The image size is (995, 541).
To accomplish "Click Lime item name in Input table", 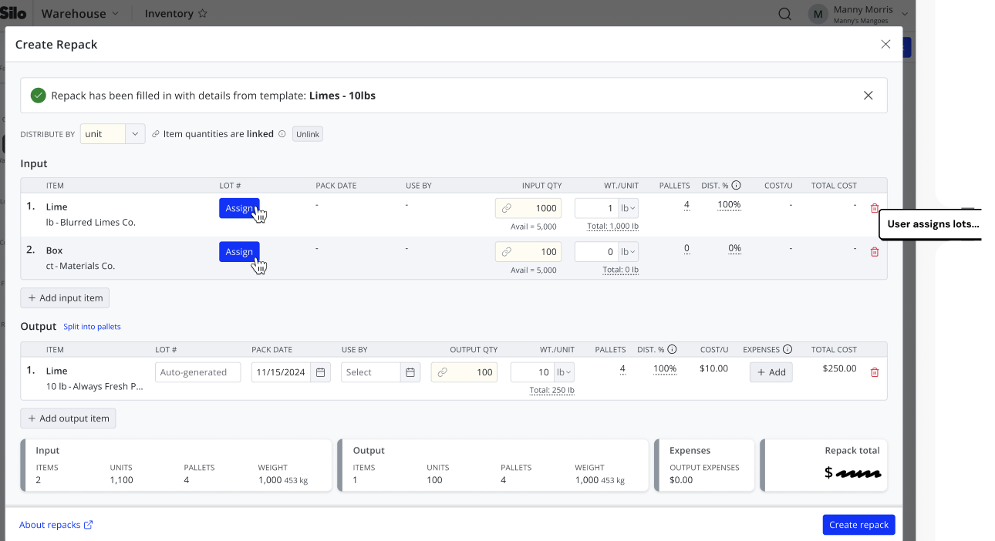I will coord(57,207).
